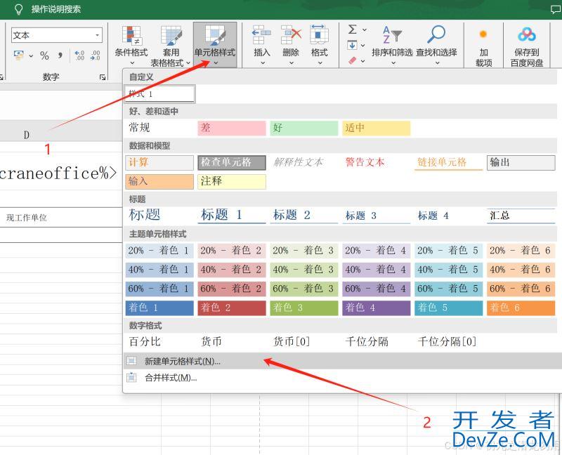562x455 pixels.
Task: Apply 着色 6 orange swatch
Action: (521, 308)
